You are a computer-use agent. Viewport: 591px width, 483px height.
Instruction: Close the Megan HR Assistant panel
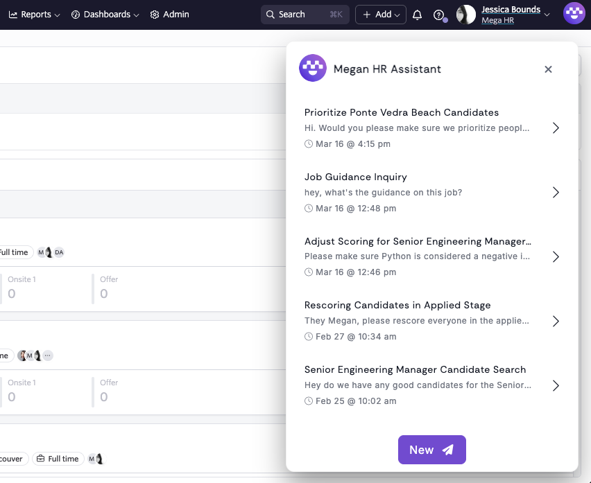[x=548, y=69]
